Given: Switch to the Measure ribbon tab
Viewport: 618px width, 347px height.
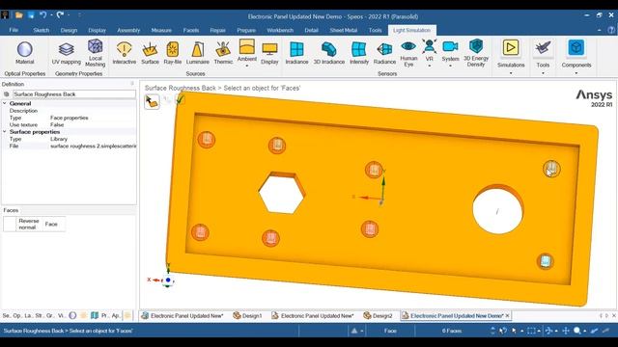Looking at the screenshot, I should click(x=161, y=30).
